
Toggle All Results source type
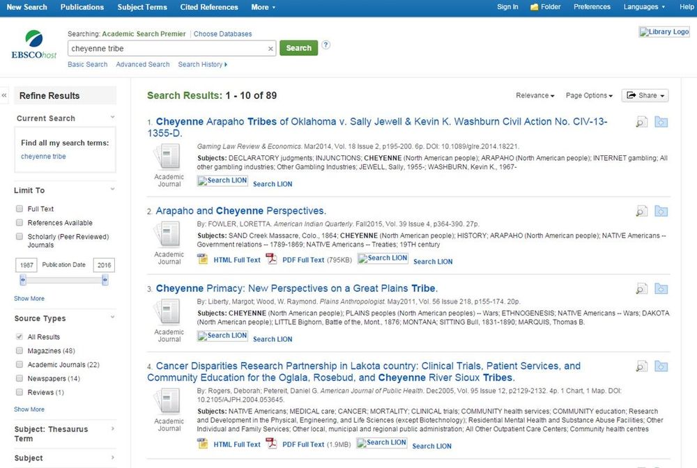pyautogui.click(x=20, y=336)
